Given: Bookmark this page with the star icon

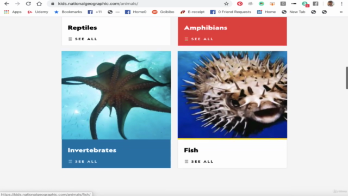Looking at the screenshot, I should [226, 4].
